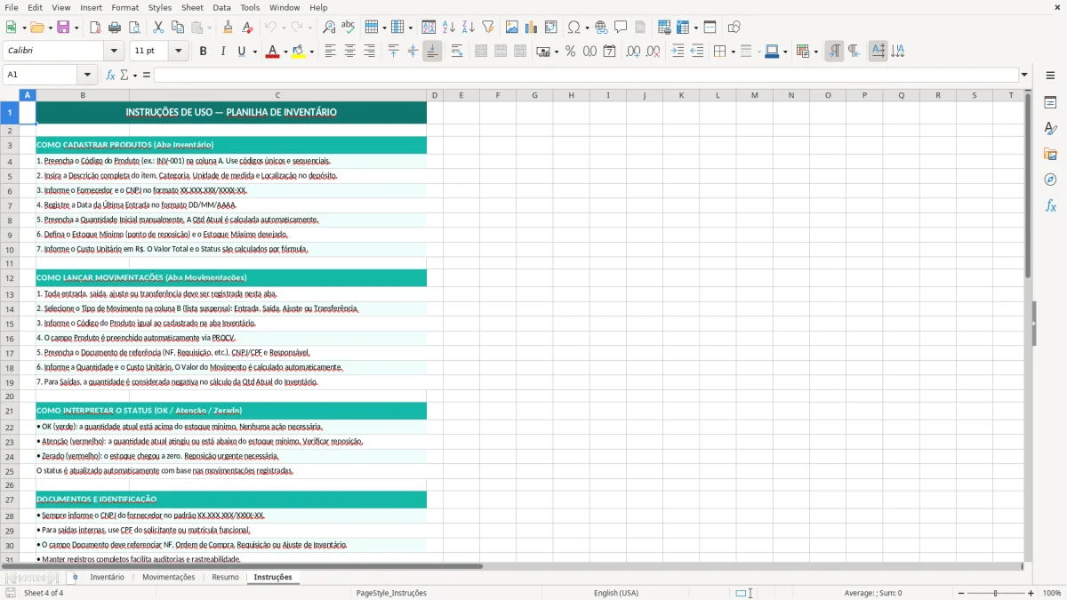Image resolution: width=1067 pixels, height=600 pixels.
Task: Copy selection icon
Action: pos(178,28)
